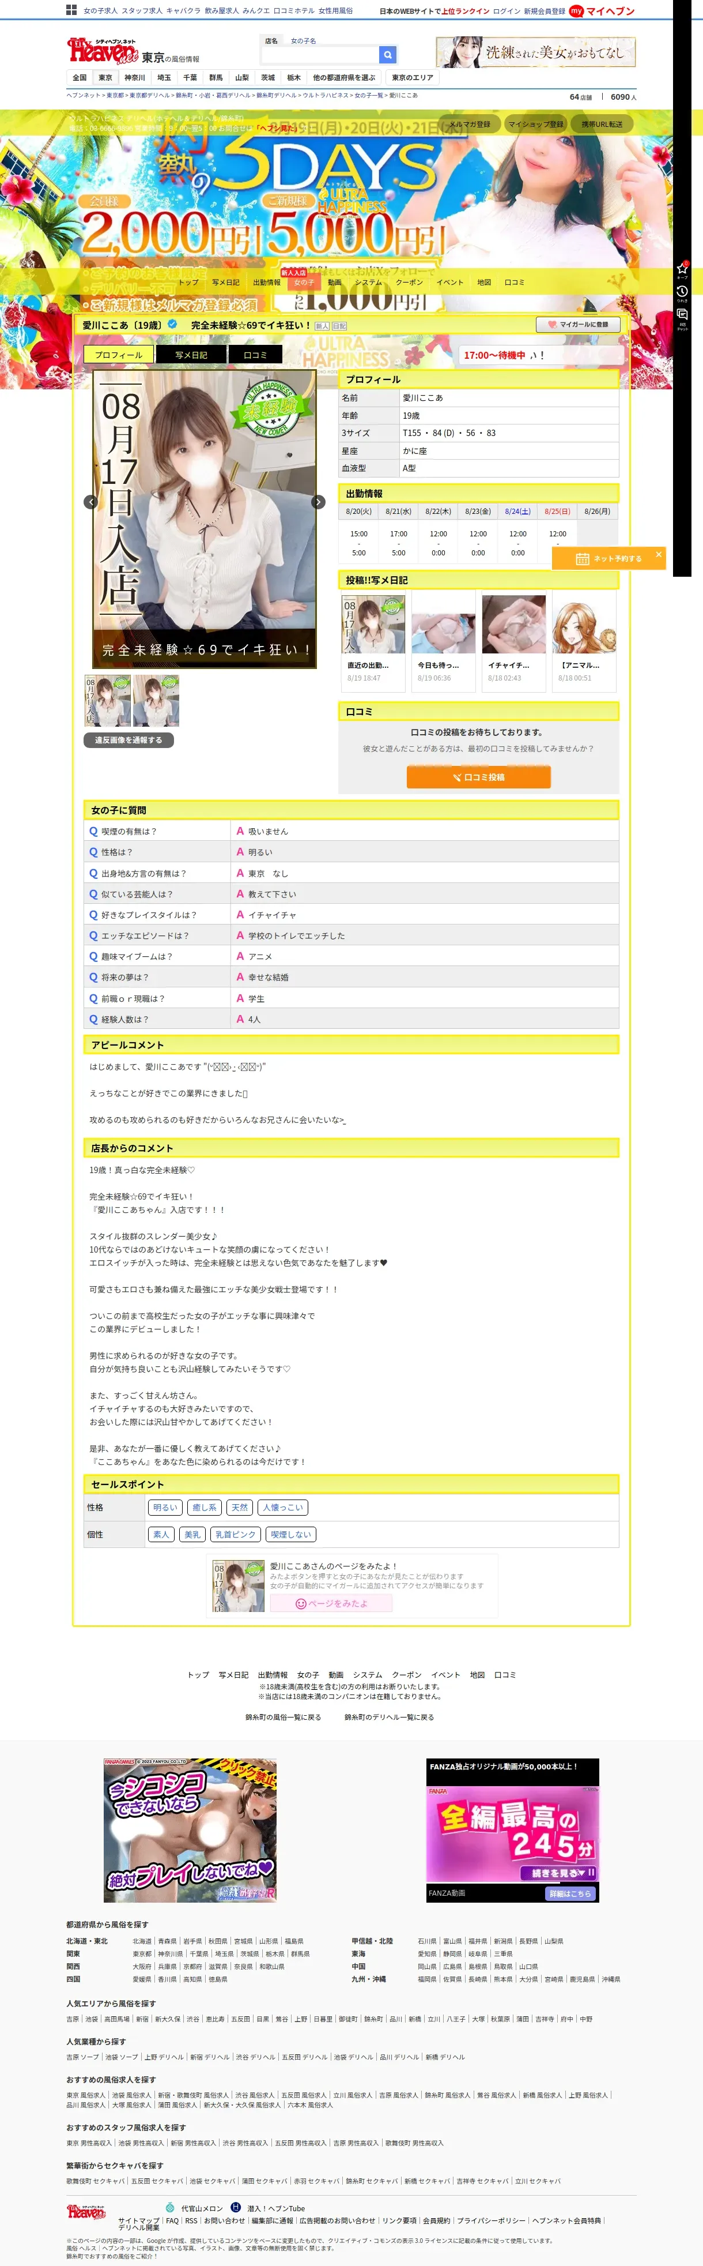Switch to the black 口コミ tab
This screenshot has height=2266, width=703.
pos(255,355)
